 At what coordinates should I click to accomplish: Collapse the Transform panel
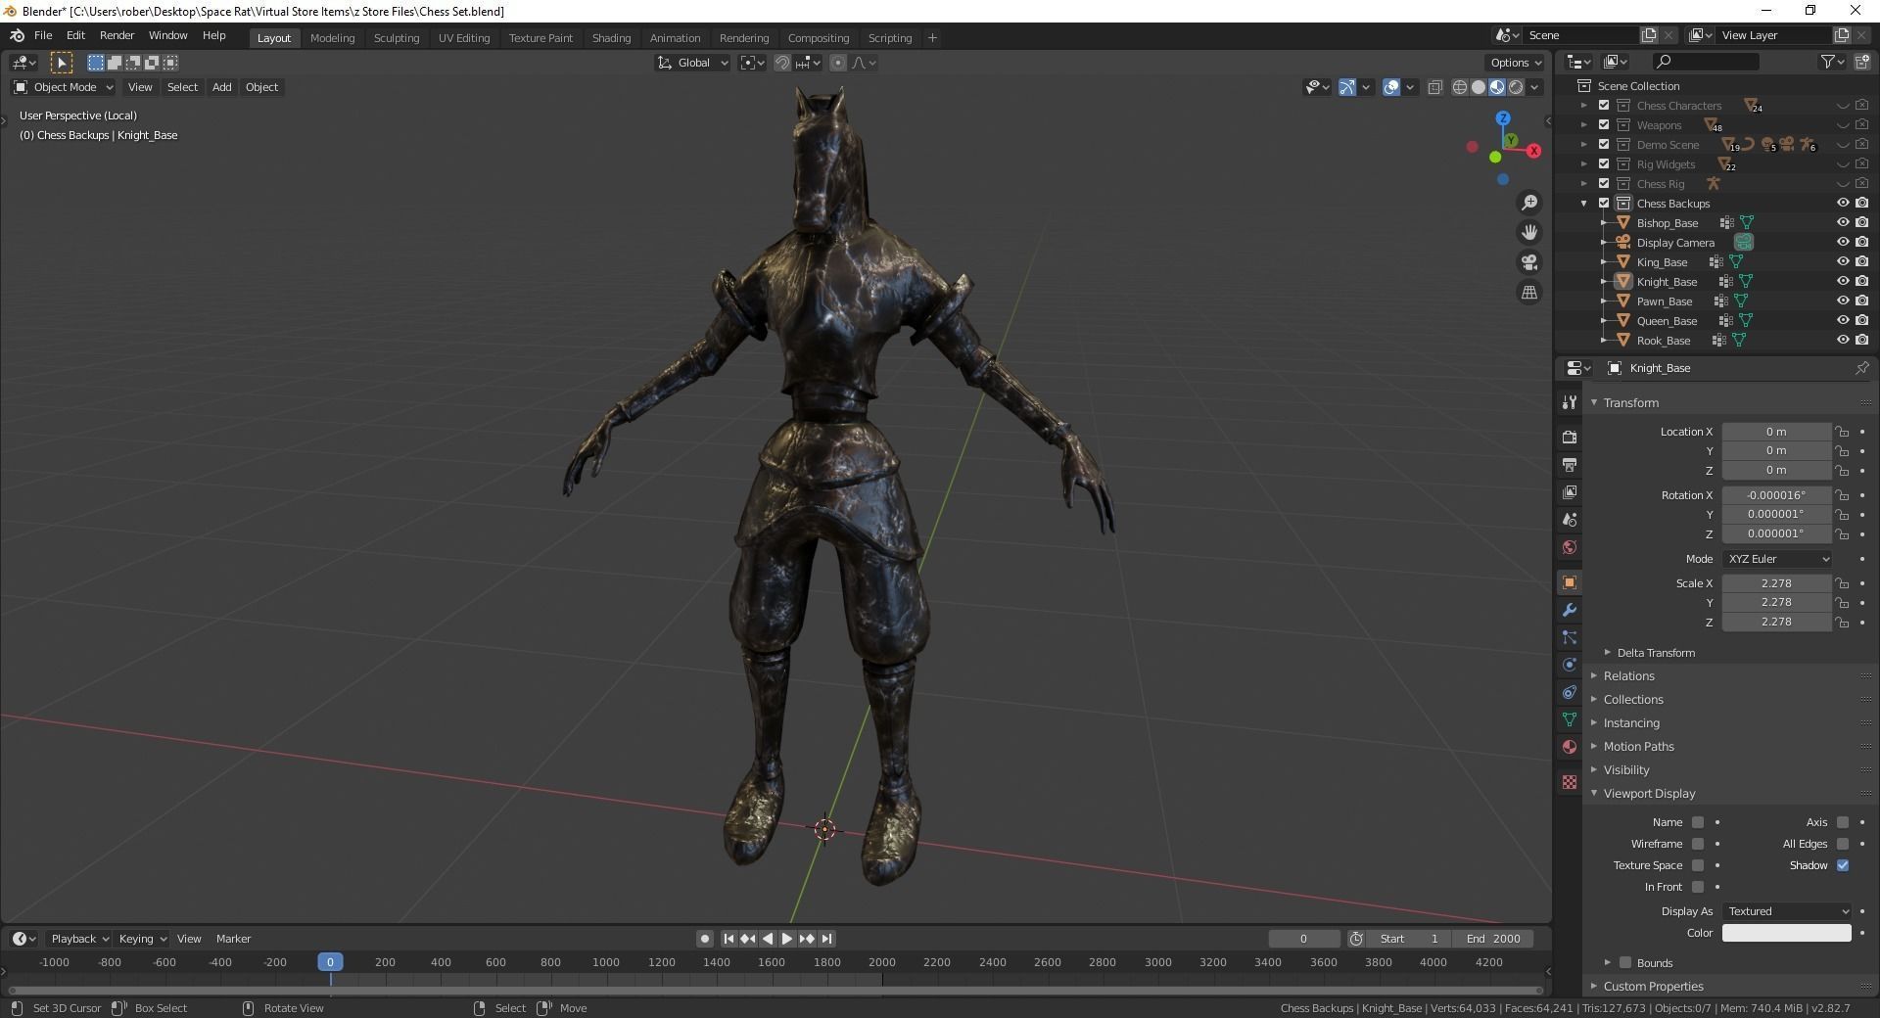pos(1594,402)
